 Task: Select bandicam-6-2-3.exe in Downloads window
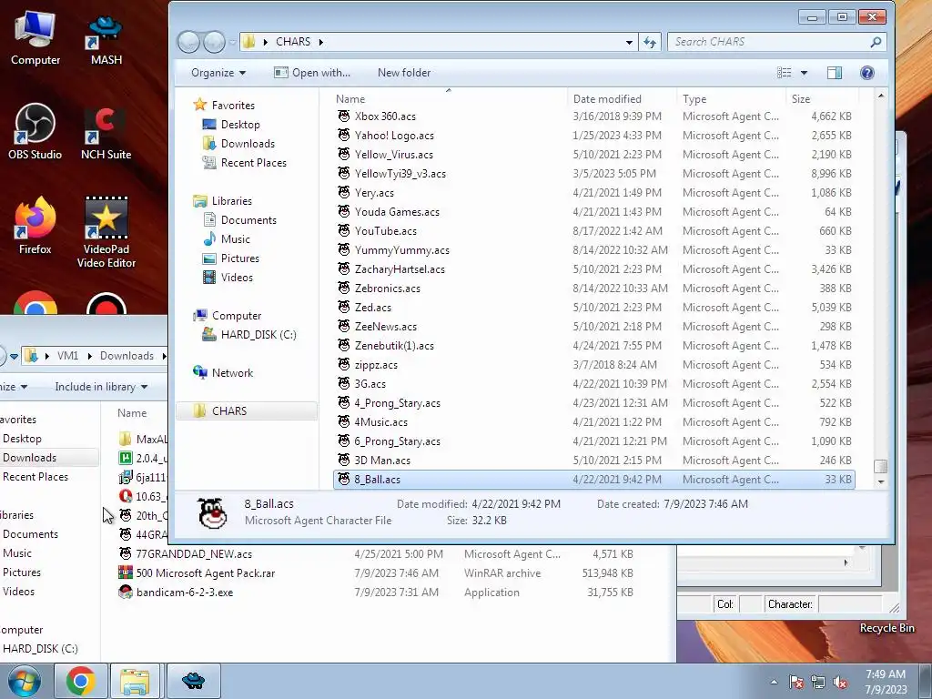pos(185,592)
